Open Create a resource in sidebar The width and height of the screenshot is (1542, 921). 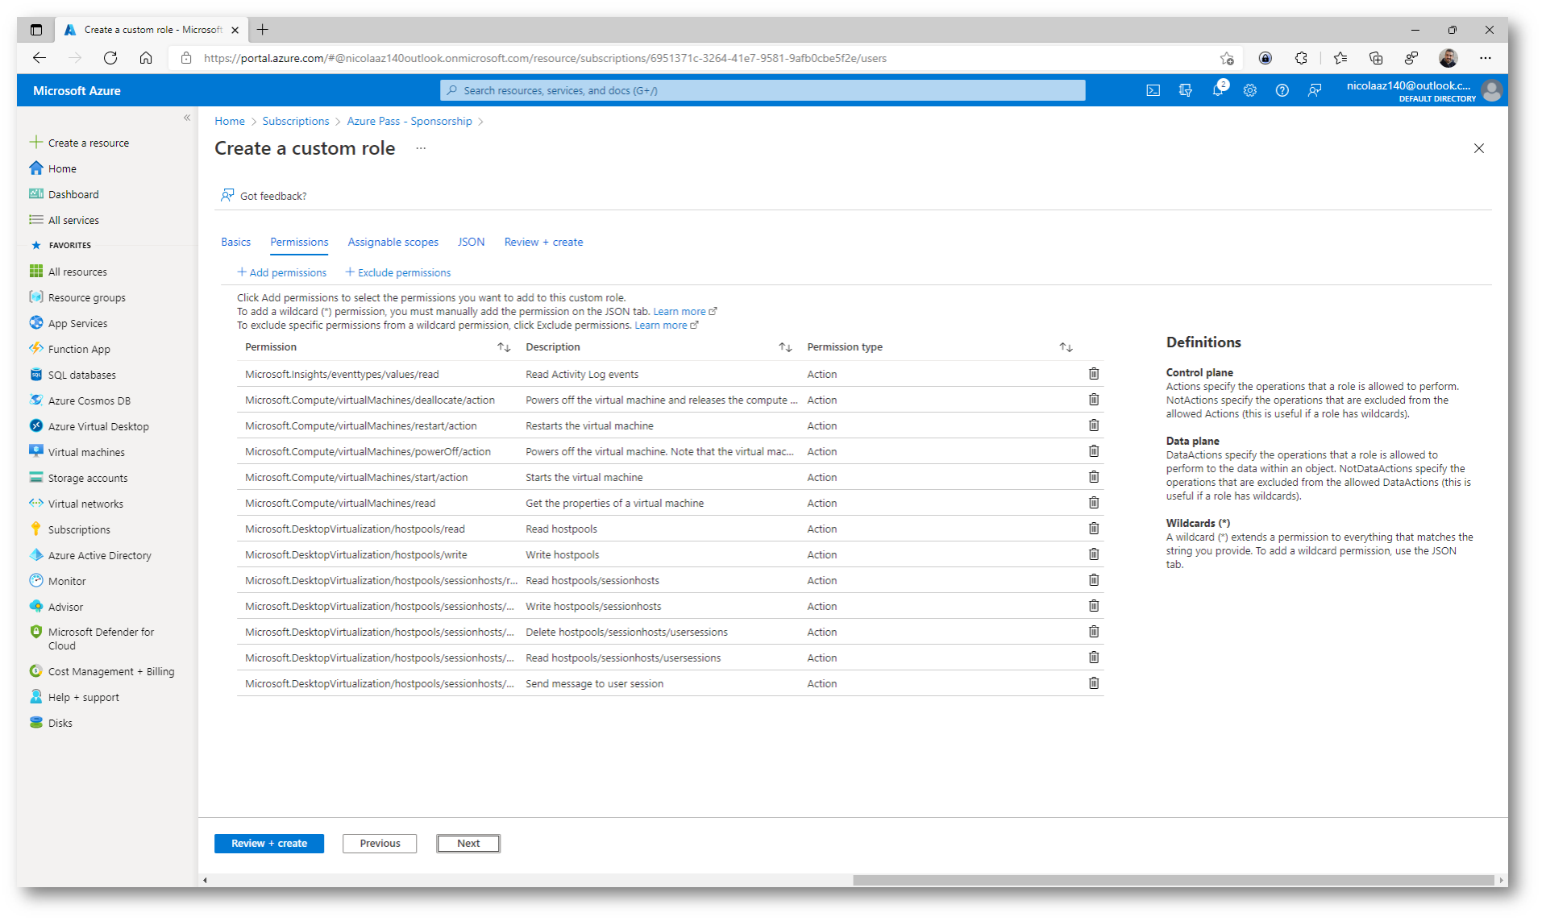click(89, 143)
